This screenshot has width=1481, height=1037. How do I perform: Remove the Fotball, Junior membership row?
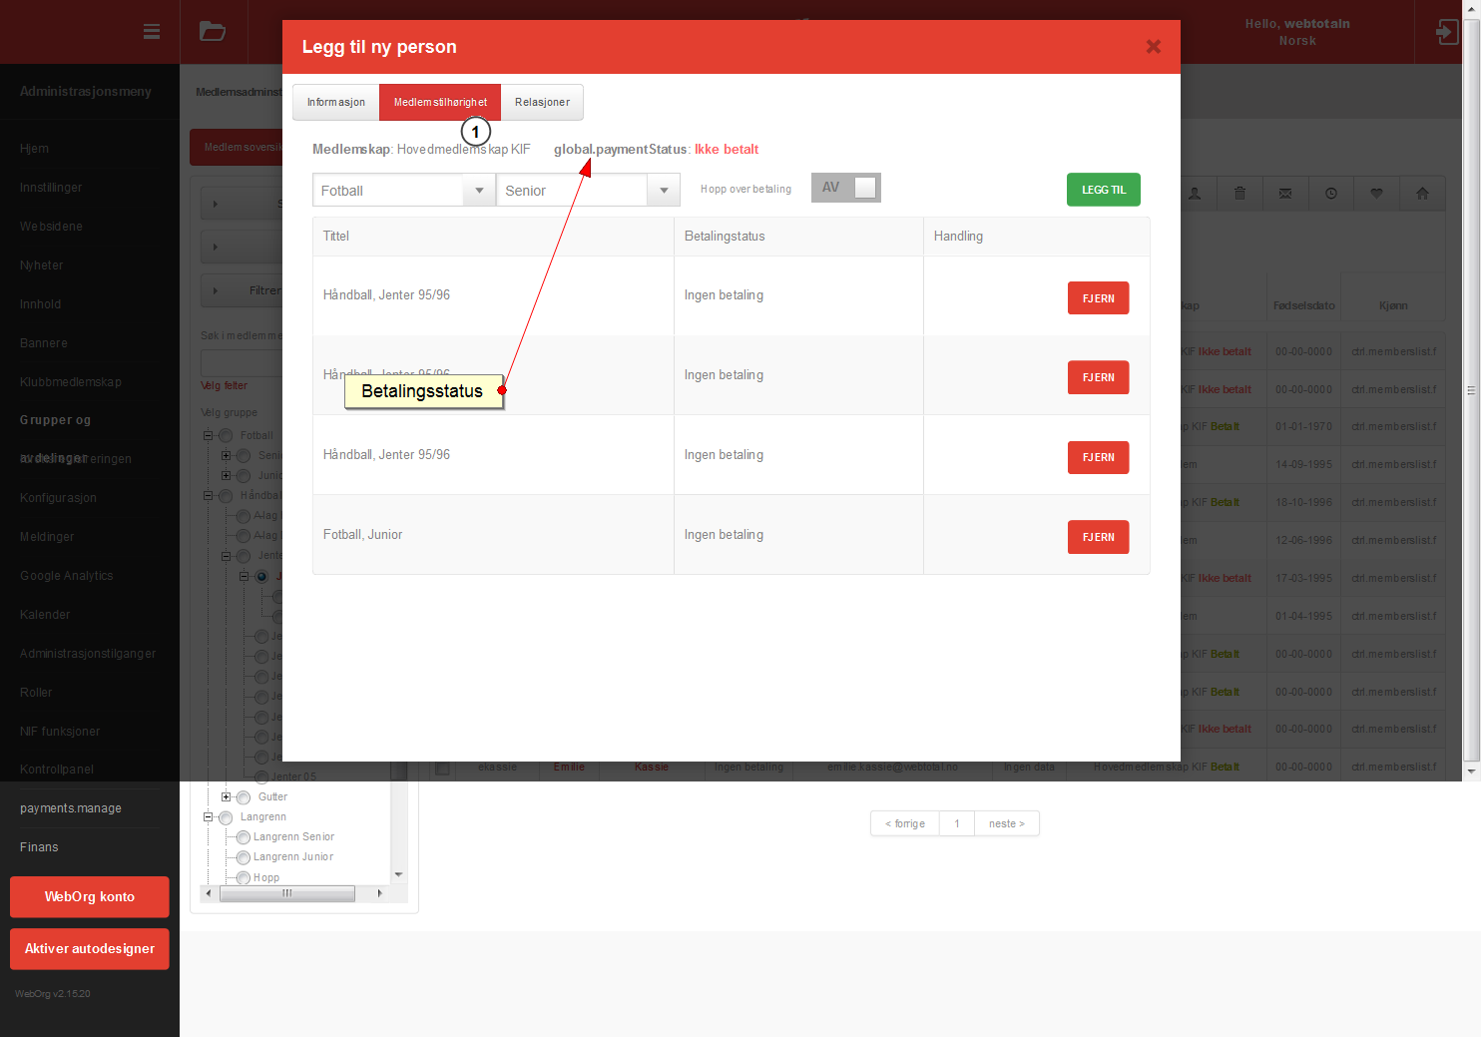click(1099, 537)
